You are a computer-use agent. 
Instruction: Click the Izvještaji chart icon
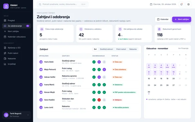(5, 64)
